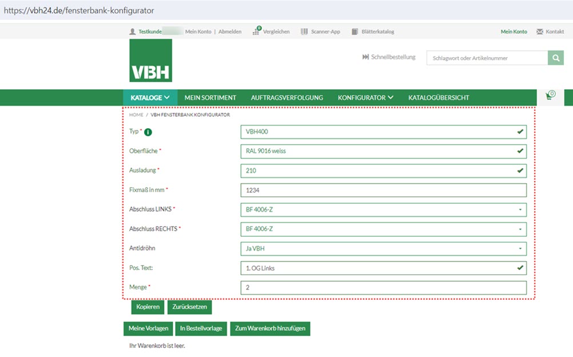Screen dimensions: 573x357
Task: Open the Abschluss LINKS dropdown
Action: 383,209
